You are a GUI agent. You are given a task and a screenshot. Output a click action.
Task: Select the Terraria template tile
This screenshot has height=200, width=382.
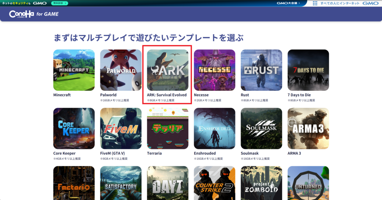point(167,128)
